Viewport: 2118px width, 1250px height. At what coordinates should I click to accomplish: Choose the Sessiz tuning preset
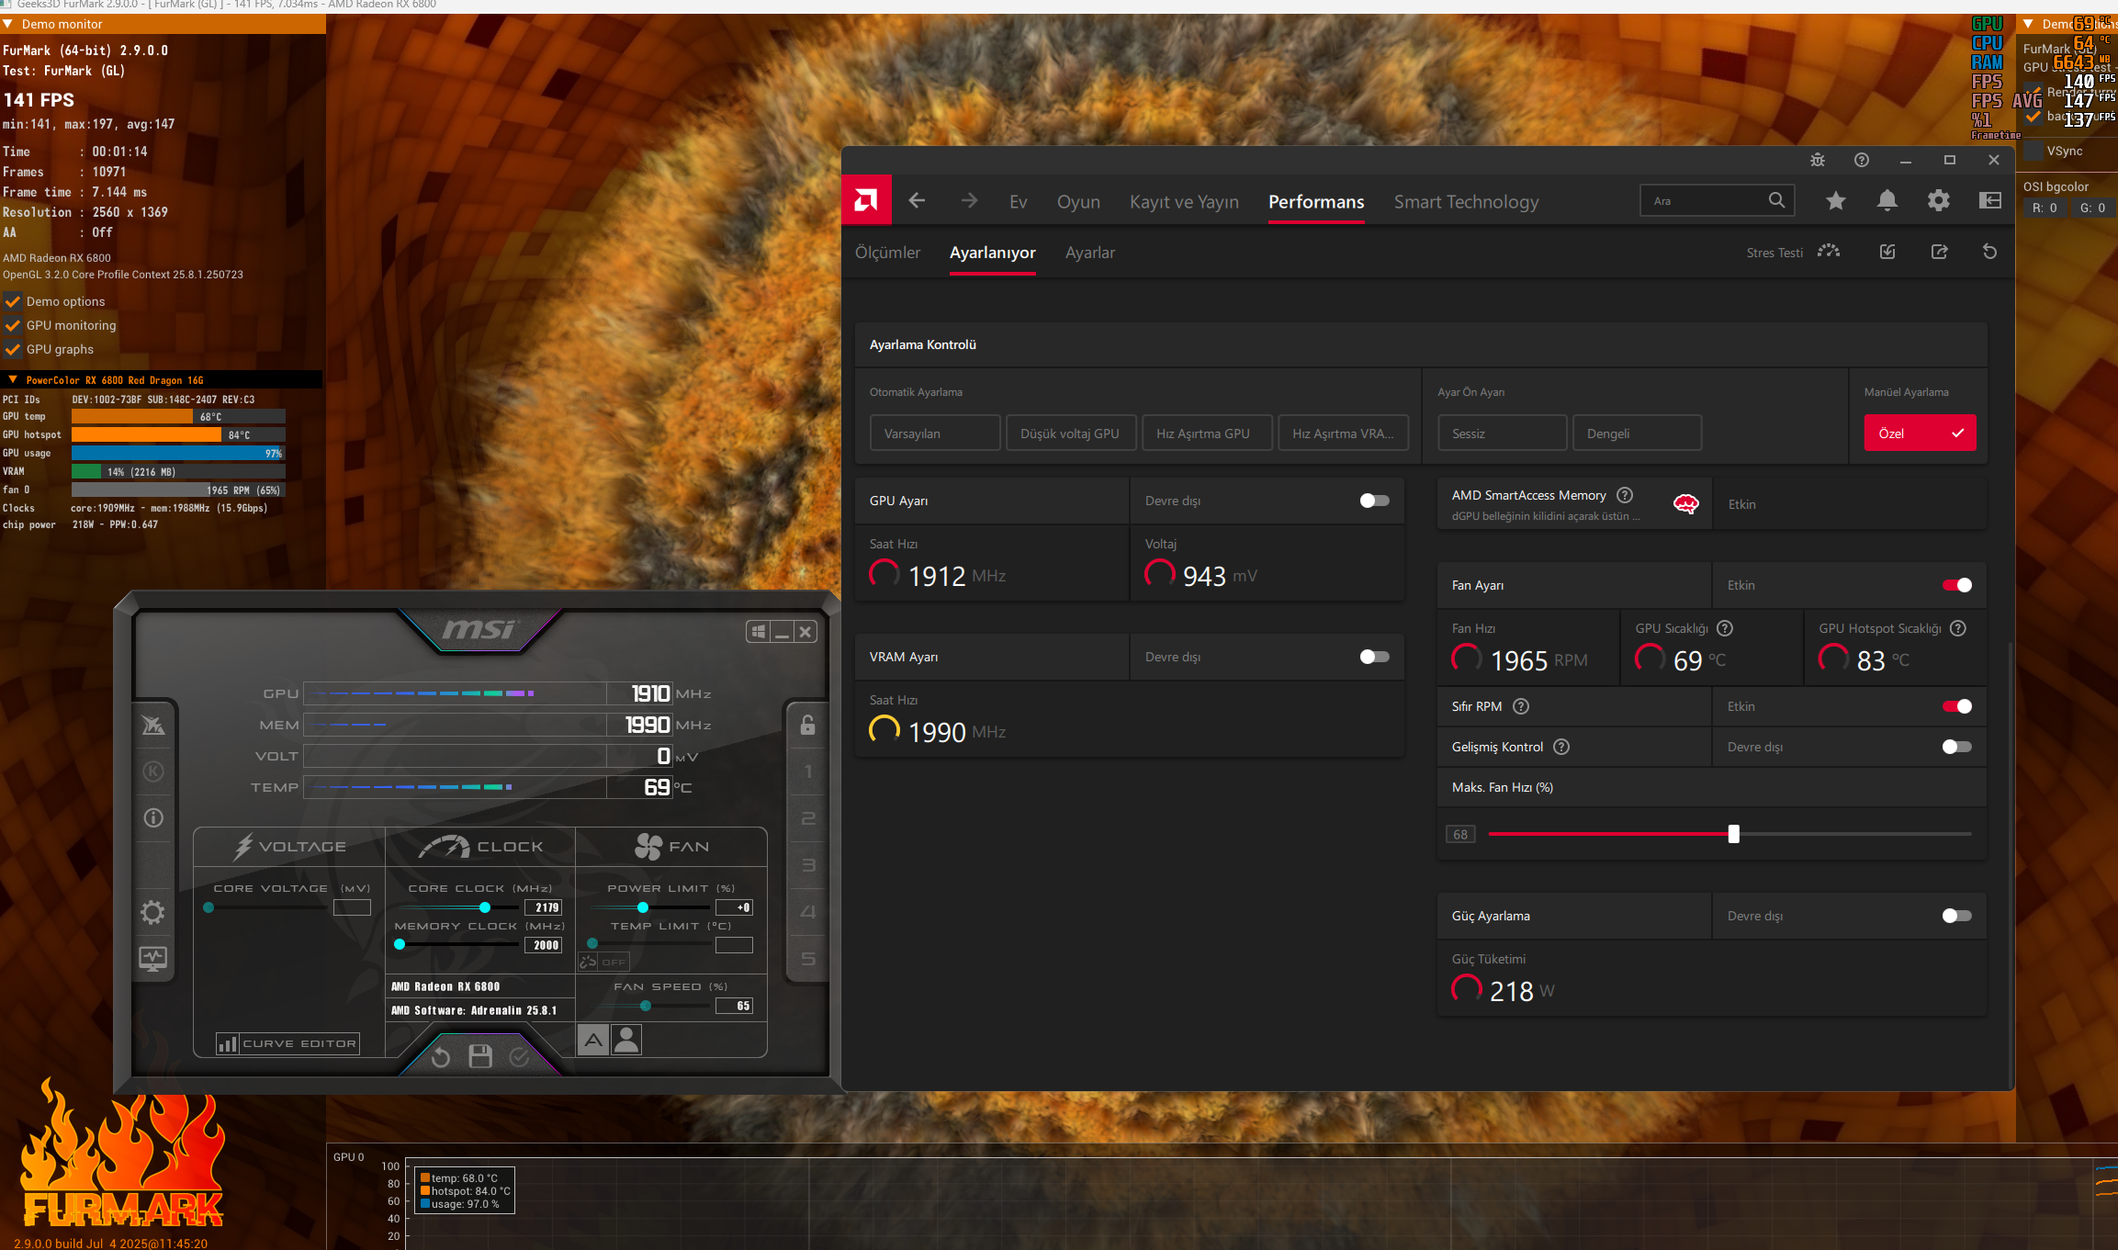point(1503,434)
